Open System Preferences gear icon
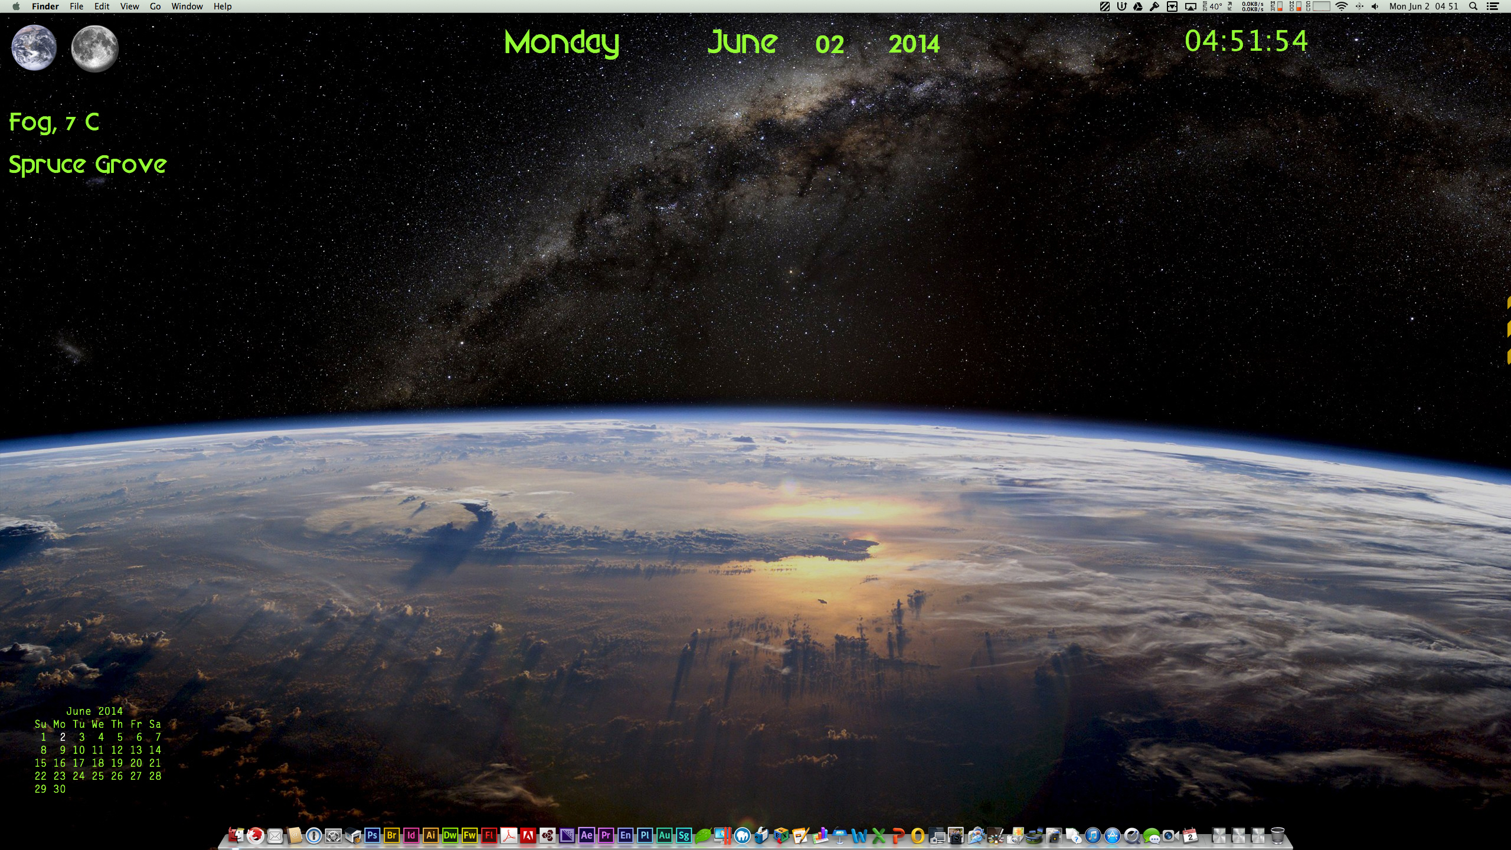This screenshot has height=850, width=1511. coord(333,836)
